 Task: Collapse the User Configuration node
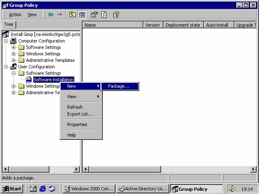tap(6, 67)
